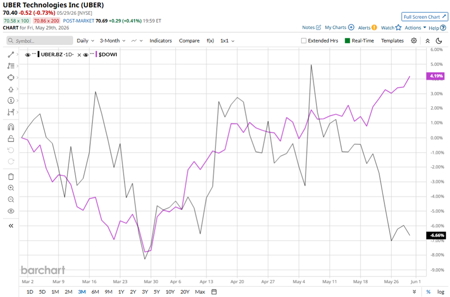Open the calendar date range icon
The height and width of the screenshot is (297, 450).
click(214, 292)
